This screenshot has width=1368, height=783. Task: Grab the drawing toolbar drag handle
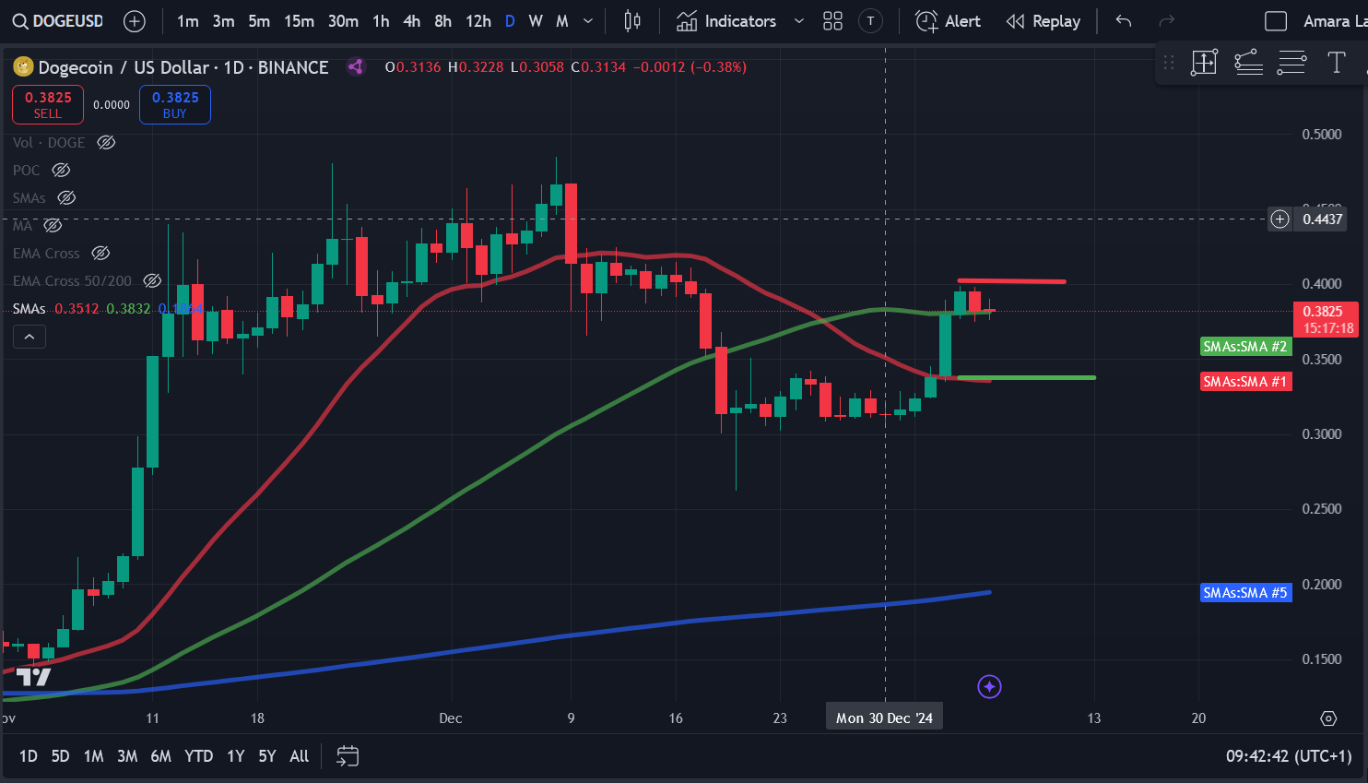coord(1169,63)
